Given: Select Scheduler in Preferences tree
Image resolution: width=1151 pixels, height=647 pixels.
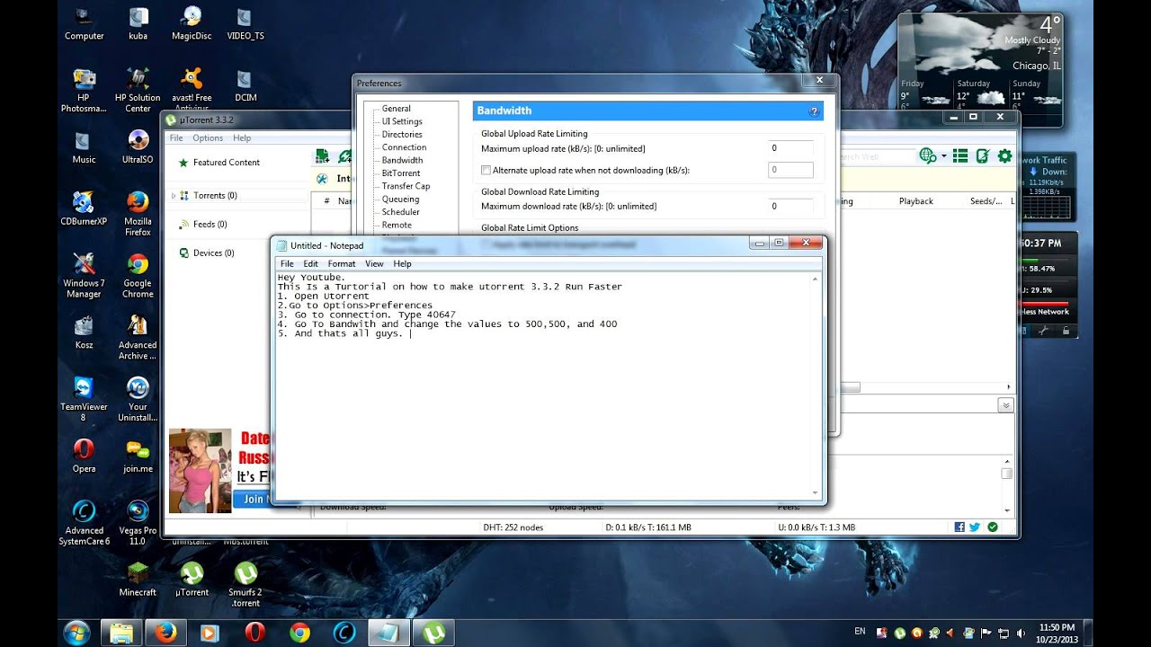Looking at the screenshot, I should [400, 212].
